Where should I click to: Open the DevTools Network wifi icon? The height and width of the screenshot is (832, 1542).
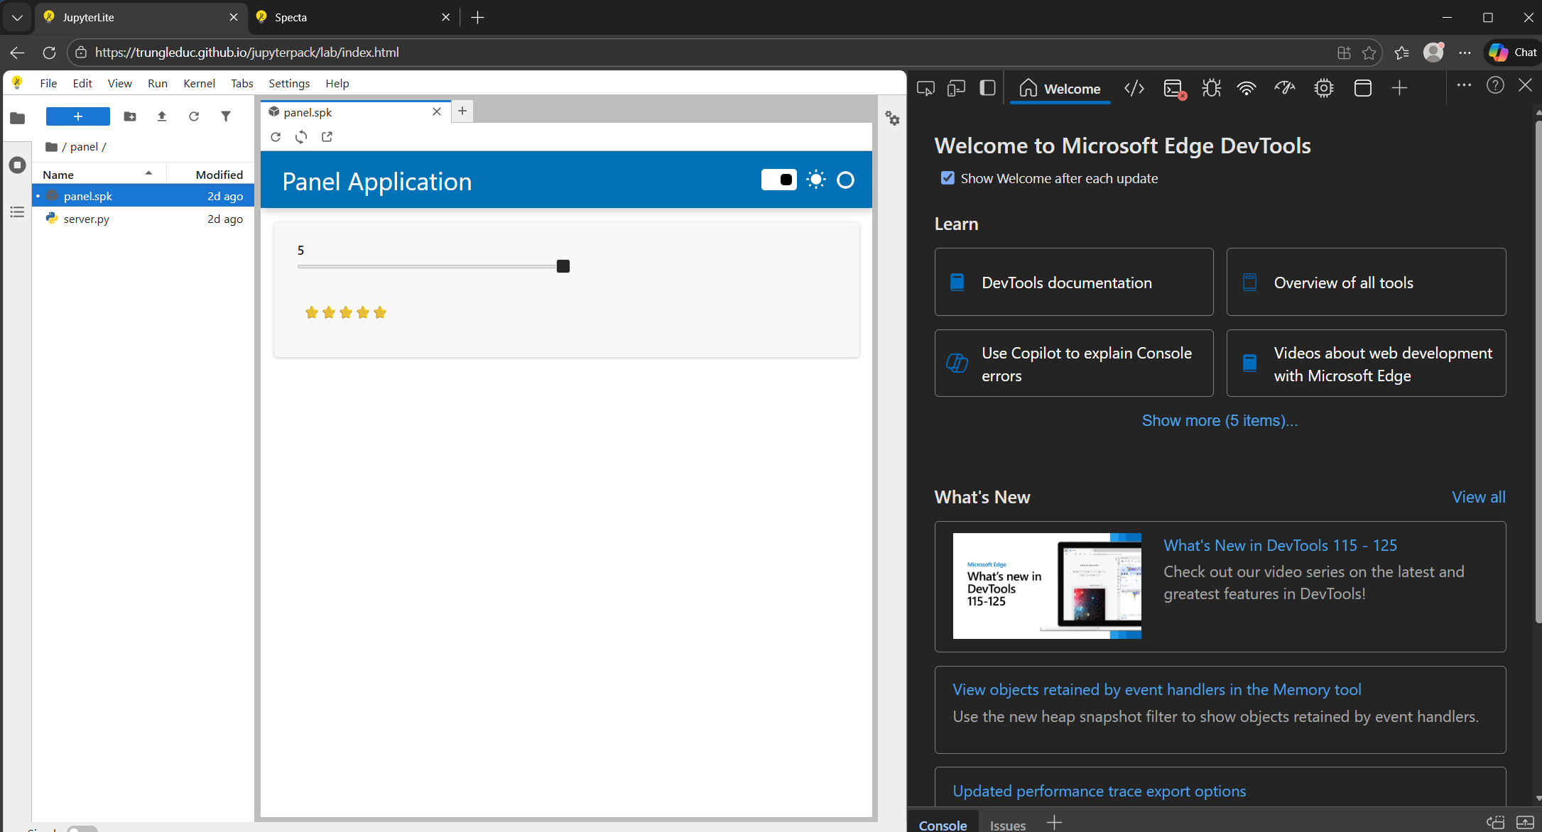click(x=1246, y=88)
